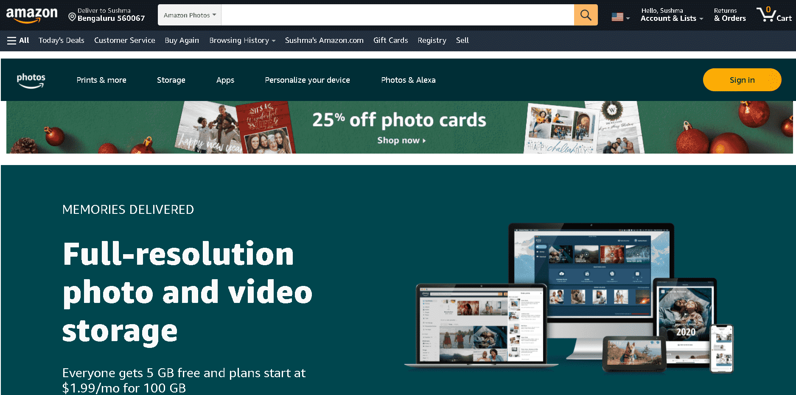Click the 25% off photo cards banner text
Image resolution: width=796 pixels, height=395 pixels.
[399, 120]
